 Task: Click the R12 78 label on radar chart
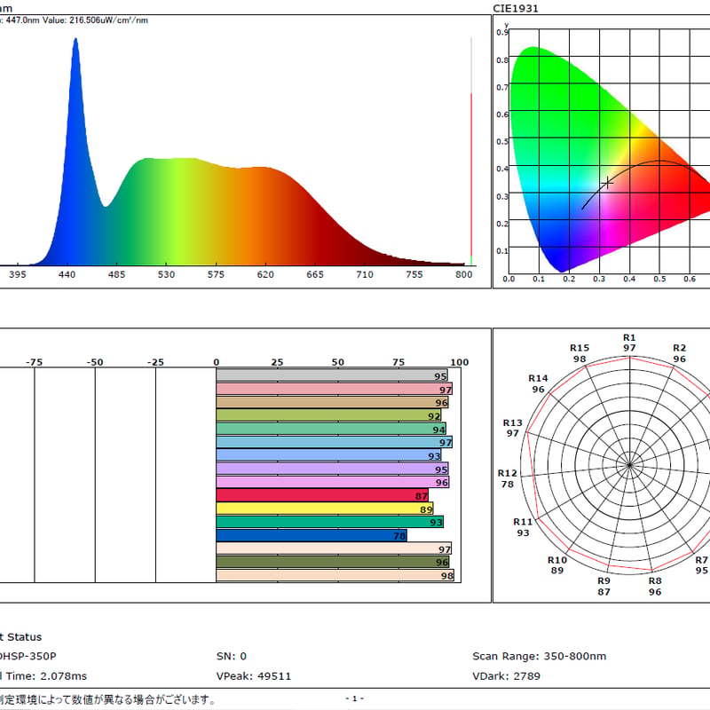point(507,478)
